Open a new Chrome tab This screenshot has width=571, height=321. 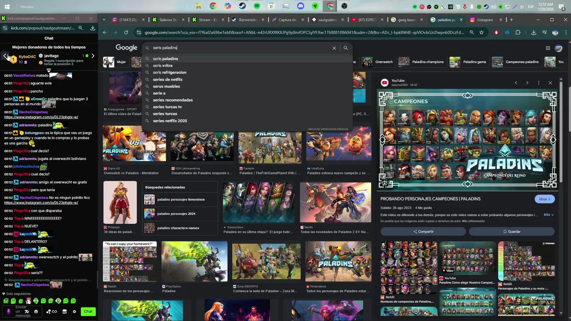[x=511, y=20]
